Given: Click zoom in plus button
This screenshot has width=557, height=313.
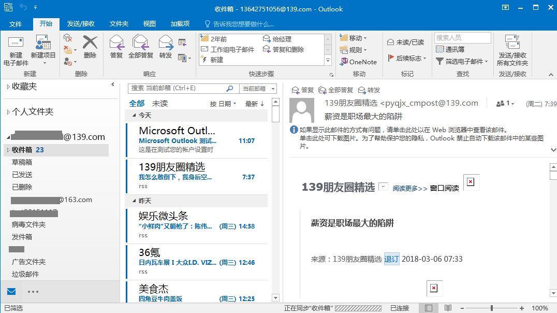Looking at the screenshot, I should pyautogui.click(x=521, y=308).
